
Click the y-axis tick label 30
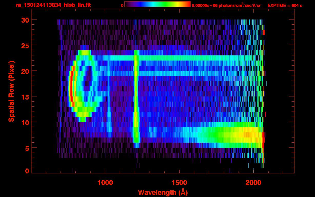click(x=25, y=20)
